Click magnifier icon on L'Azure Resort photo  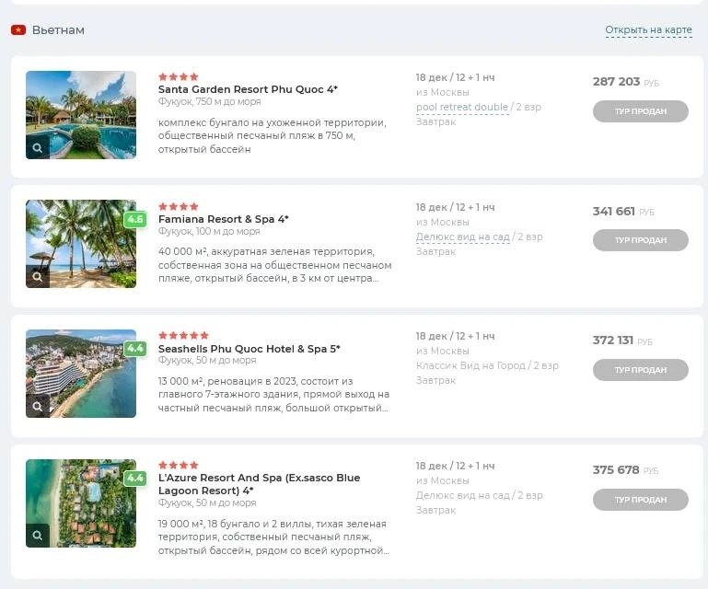coord(38,536)
